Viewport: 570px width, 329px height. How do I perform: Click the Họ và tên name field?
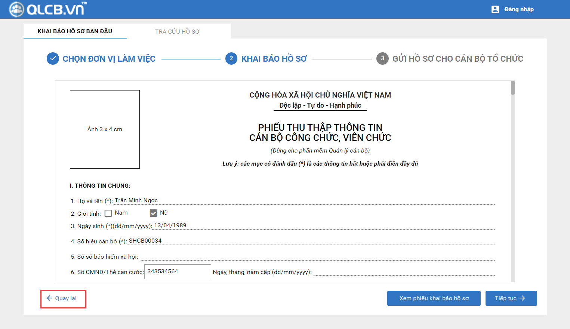[304, 201]
